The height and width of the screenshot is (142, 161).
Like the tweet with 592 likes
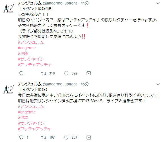click(x=66, y=73)
